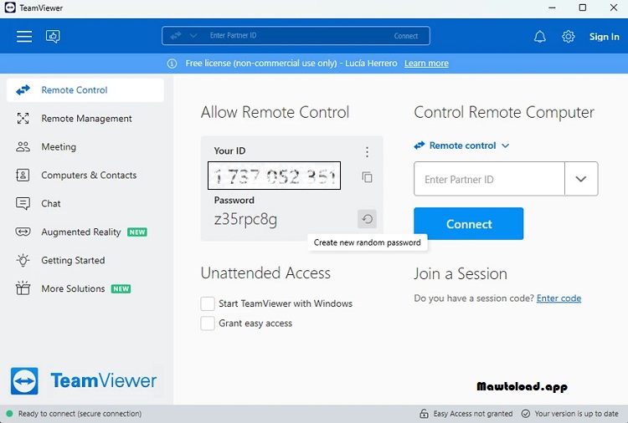
Task: Open the Augmented Reality section
Action: [81, 232]
